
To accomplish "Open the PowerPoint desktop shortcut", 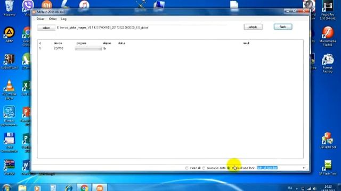I will (26, 116).
